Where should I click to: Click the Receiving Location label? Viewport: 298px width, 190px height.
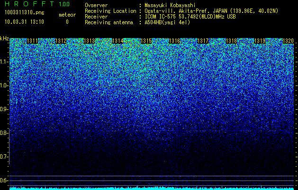click(x=110, y=11)
